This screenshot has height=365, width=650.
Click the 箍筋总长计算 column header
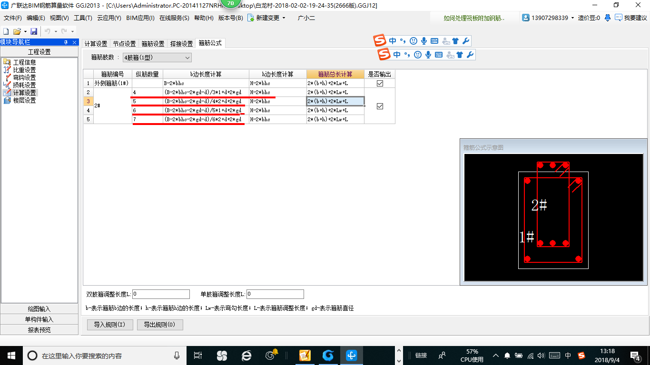click(x=335, y=74)
